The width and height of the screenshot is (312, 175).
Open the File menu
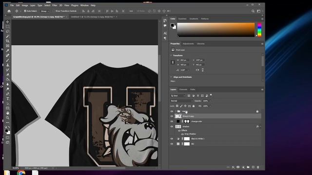(12, 5)
